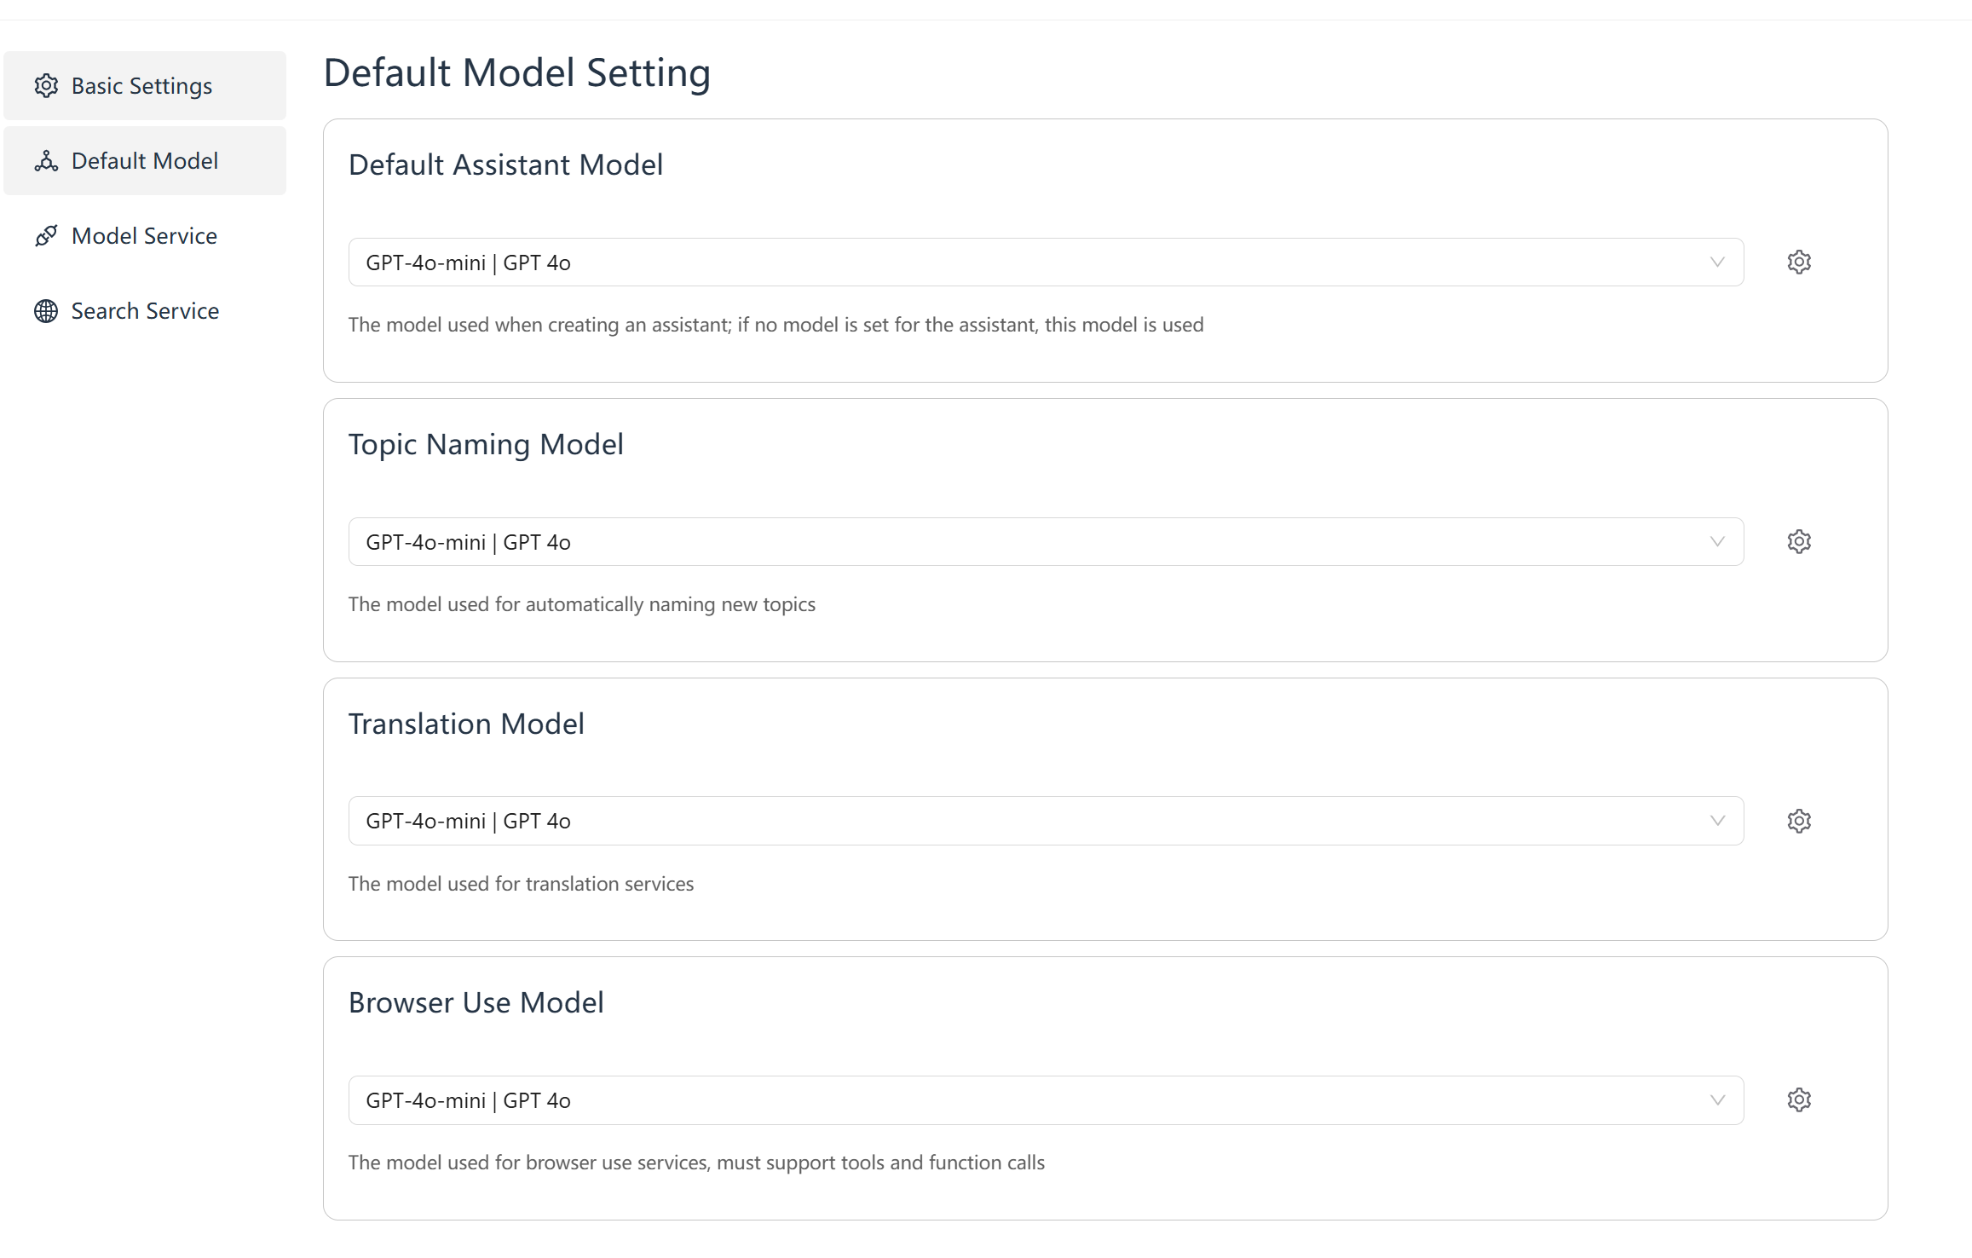Expand the Translation Model dropdown arrow
Screen dimensions: 1972x1258
tap(1717, 821)
